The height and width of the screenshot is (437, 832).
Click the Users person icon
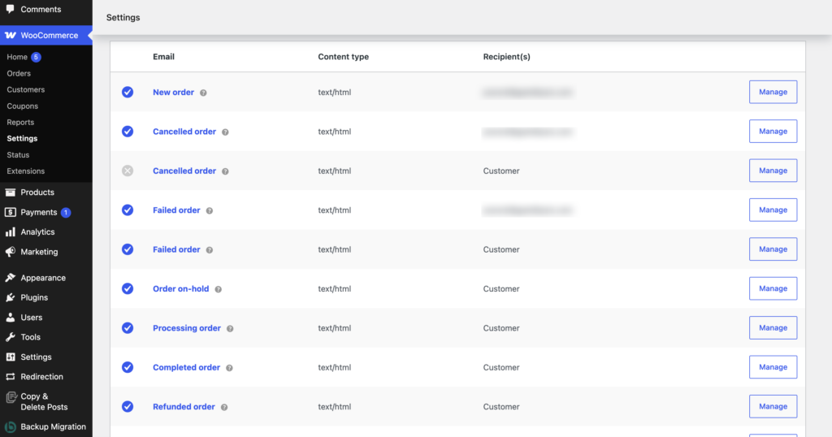coord(10,317)
